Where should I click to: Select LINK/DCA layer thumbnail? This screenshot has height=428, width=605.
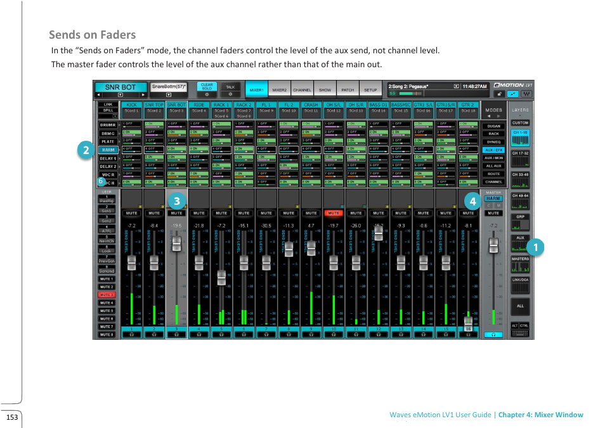520,285
